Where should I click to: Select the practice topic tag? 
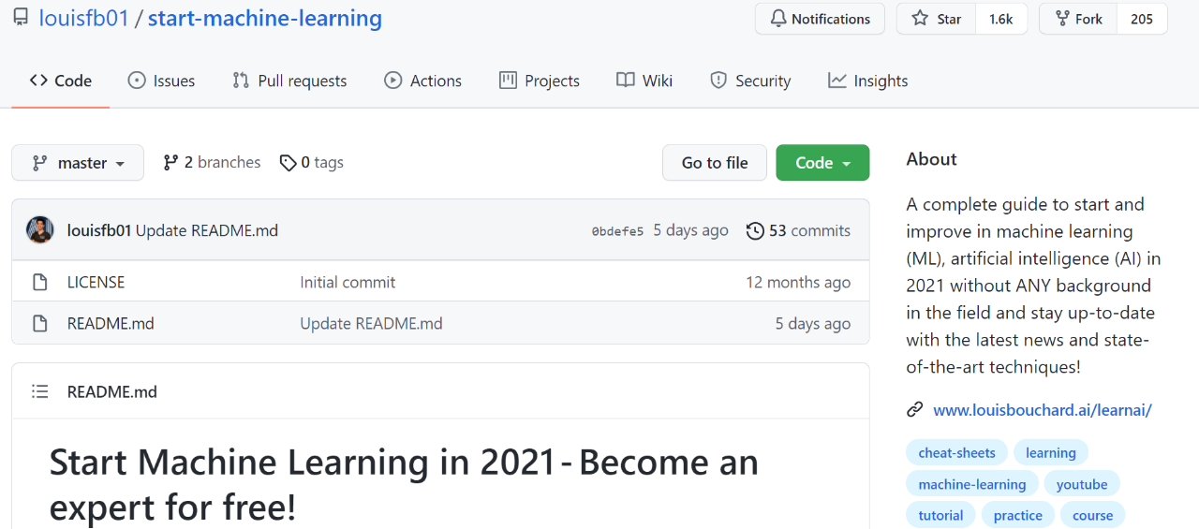coord(1018,515)
